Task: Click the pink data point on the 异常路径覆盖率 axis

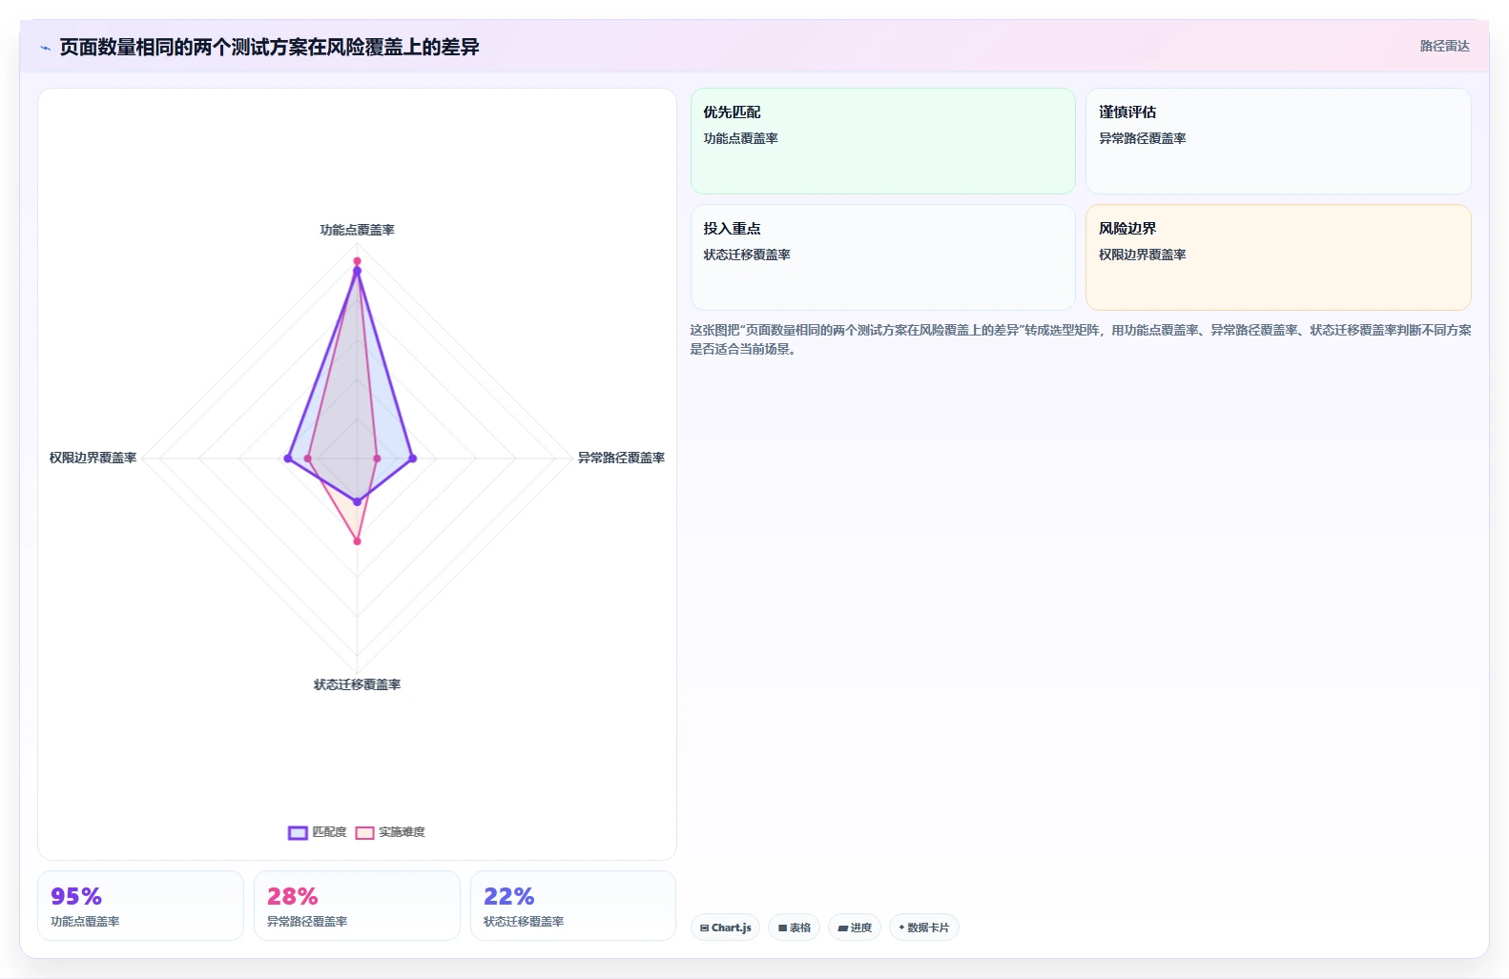Action: coord(377,459)
